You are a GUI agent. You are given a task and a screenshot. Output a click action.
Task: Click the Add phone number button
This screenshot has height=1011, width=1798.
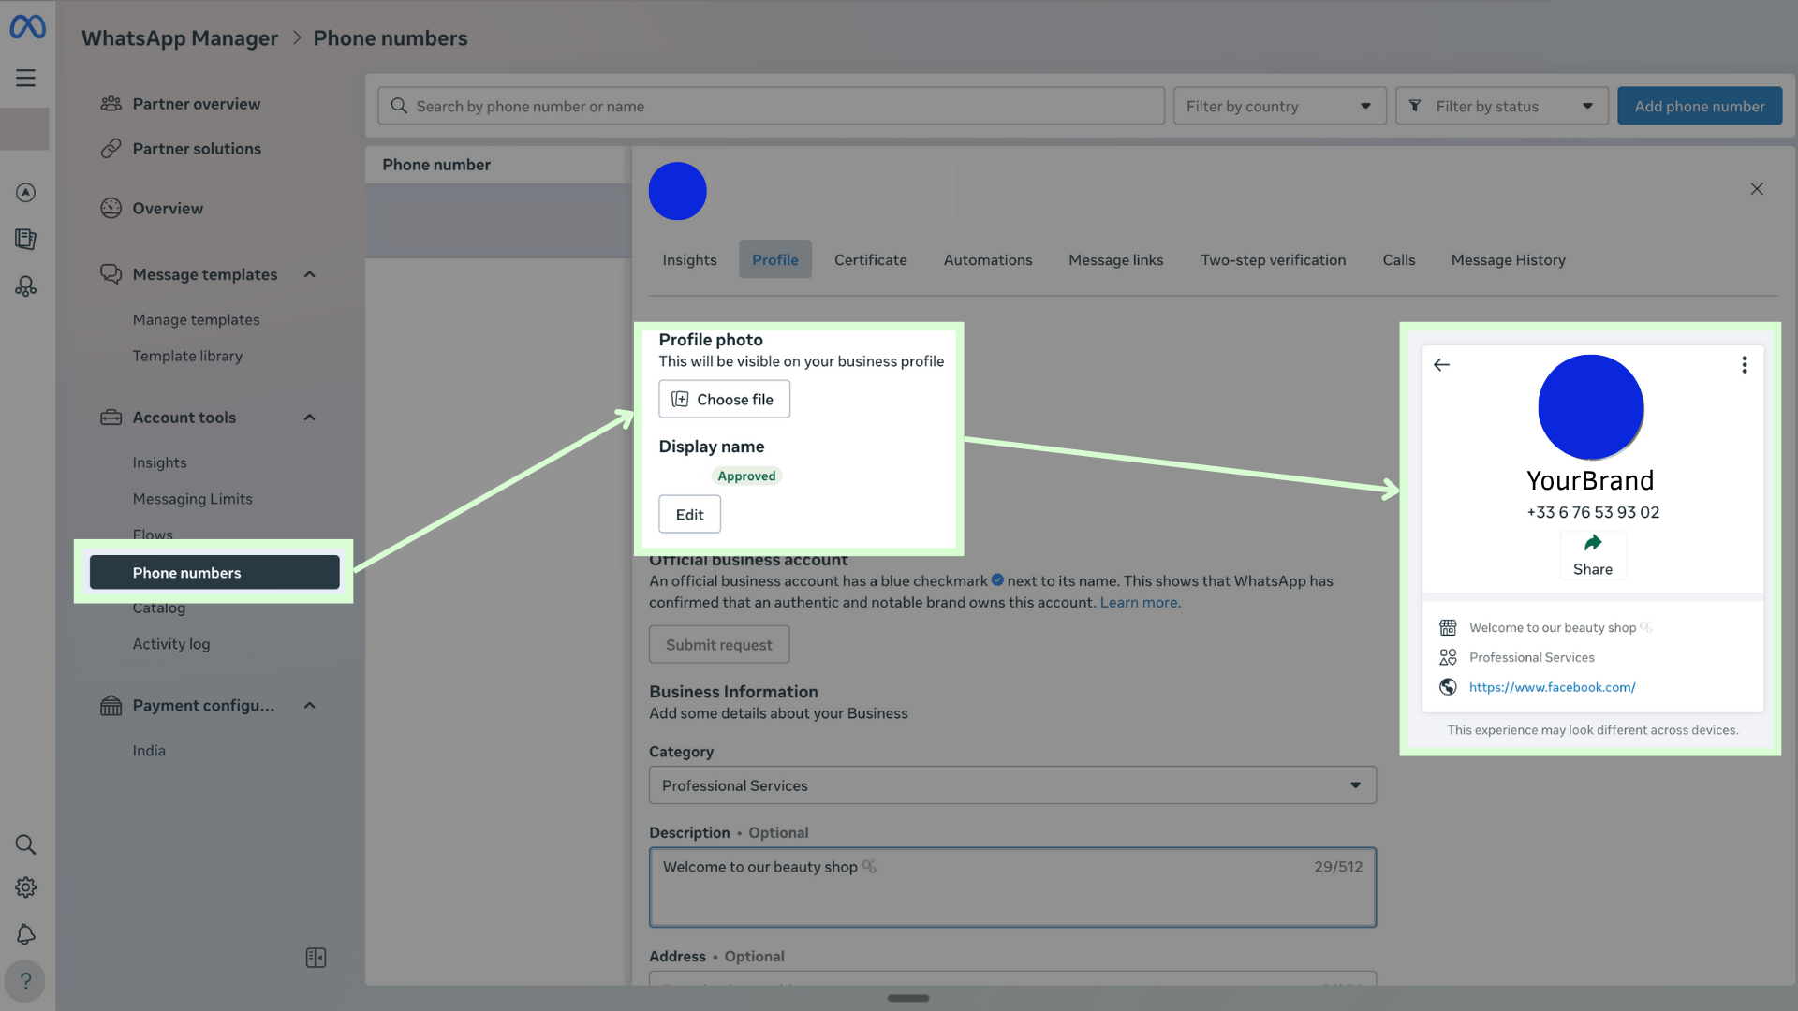(1699, 107)
